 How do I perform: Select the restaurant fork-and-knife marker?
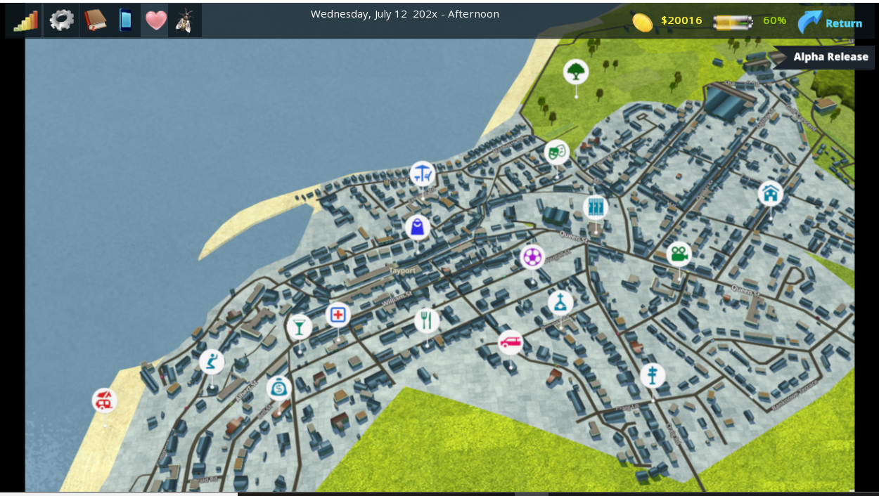(426, 320)
